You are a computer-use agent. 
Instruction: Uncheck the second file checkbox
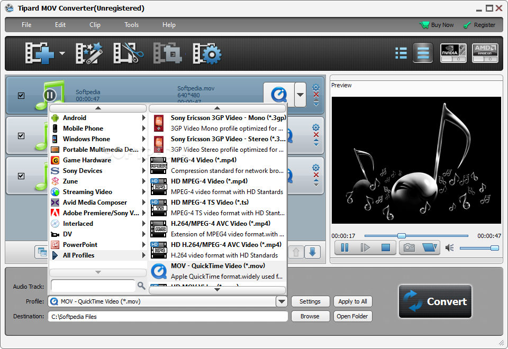click(21, 136)
